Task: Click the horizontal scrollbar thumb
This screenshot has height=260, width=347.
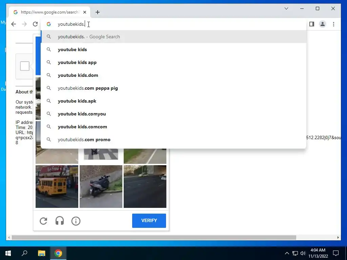Action: pos(154,237)
